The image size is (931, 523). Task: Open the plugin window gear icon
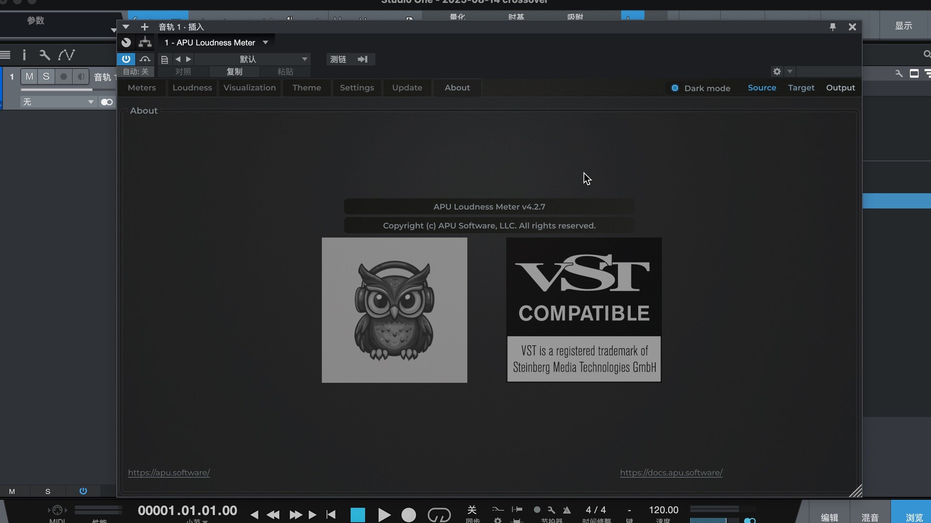777,72
